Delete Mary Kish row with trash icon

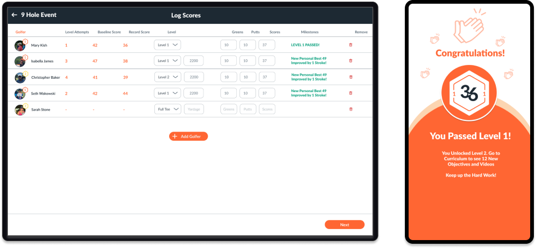[x=350, y=45]
